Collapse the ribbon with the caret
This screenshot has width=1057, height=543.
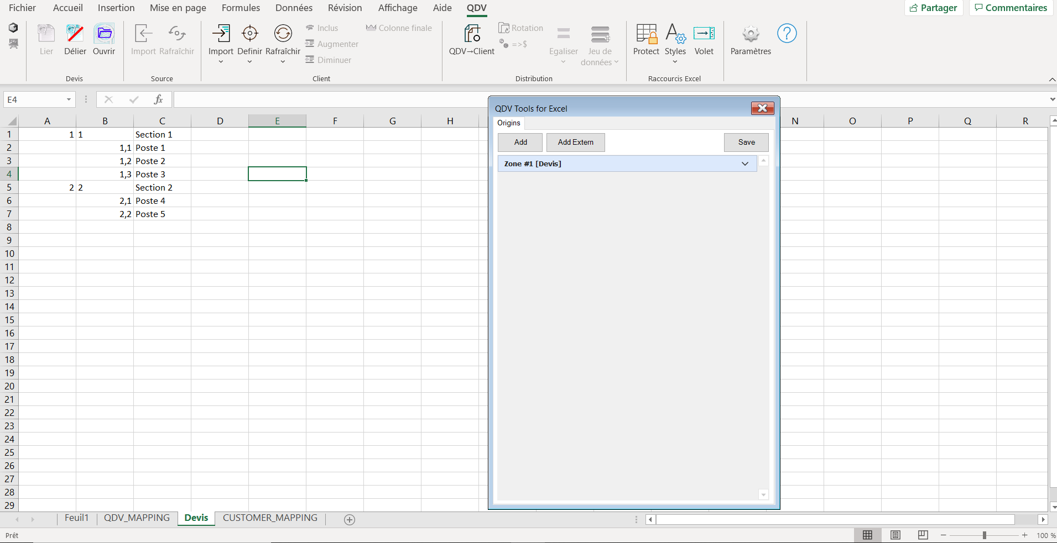pyautogui.click(x=1052, y=80)
